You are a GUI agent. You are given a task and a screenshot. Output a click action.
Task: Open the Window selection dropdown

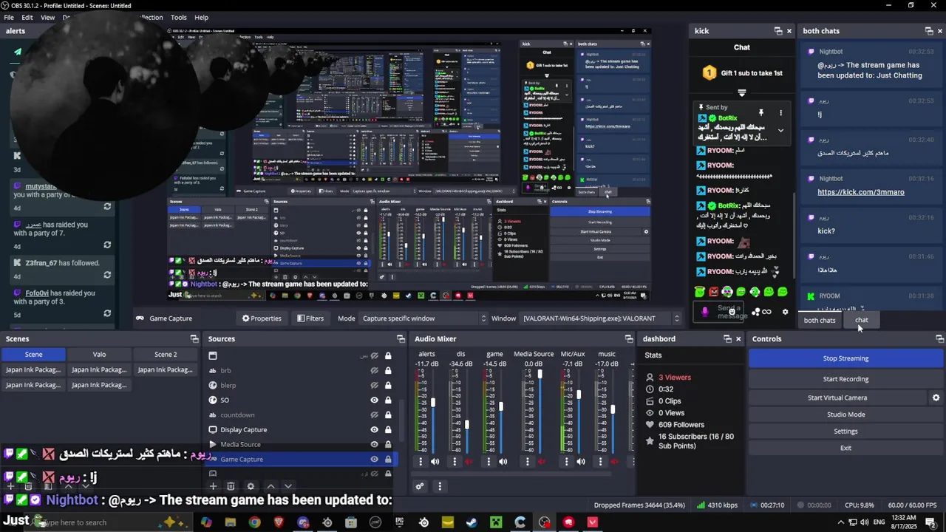(601, 318)
